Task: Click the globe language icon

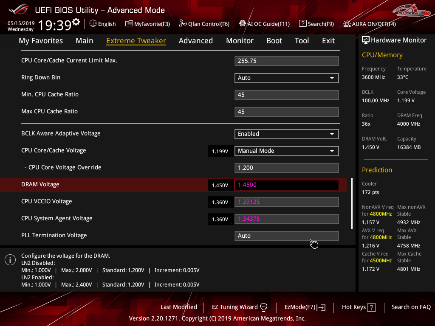Action: point(93,24)
